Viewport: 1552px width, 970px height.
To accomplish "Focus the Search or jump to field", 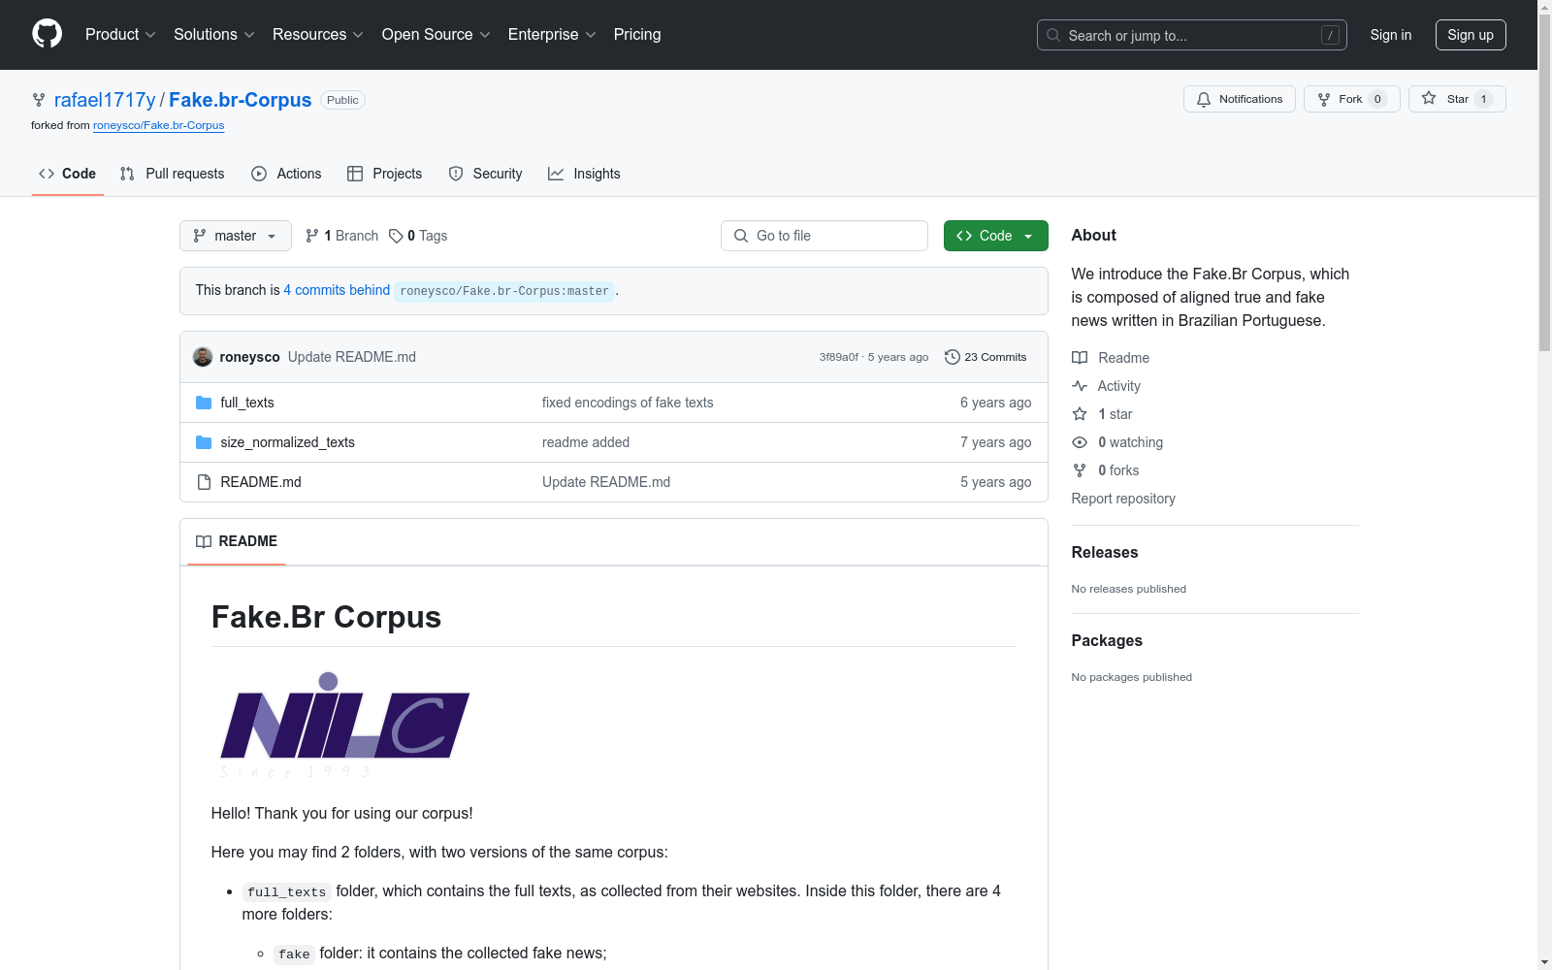I will coord(1192,35).
